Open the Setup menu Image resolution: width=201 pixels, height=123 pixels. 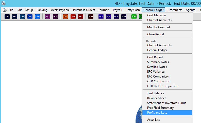tap(29, 10)
